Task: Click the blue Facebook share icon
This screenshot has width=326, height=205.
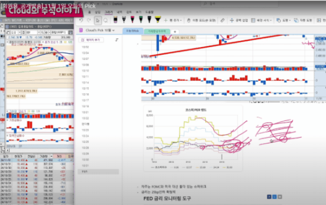Action: [x=269, y=197]
